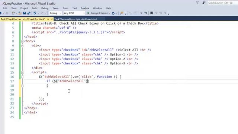Click the Navigate Forward toolbar icon
The image size is (238, 134).
[x=7, y=13]
